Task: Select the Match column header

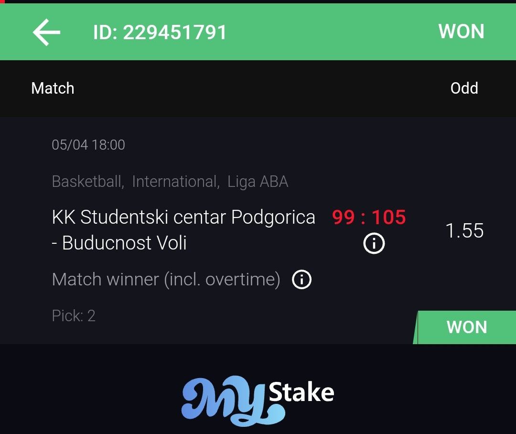Action: pos(53,88)
